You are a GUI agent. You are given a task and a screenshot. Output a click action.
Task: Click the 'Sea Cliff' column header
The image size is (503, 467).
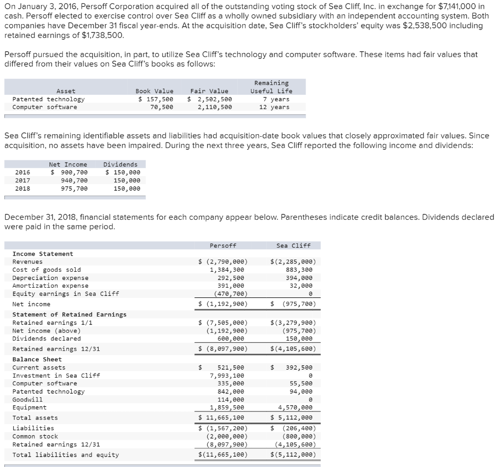[x=294, y=245]
